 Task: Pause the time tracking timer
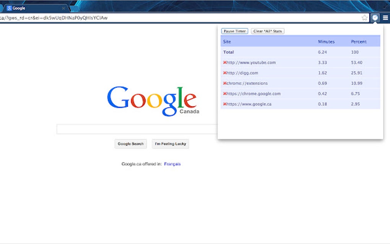coord(234,31)
